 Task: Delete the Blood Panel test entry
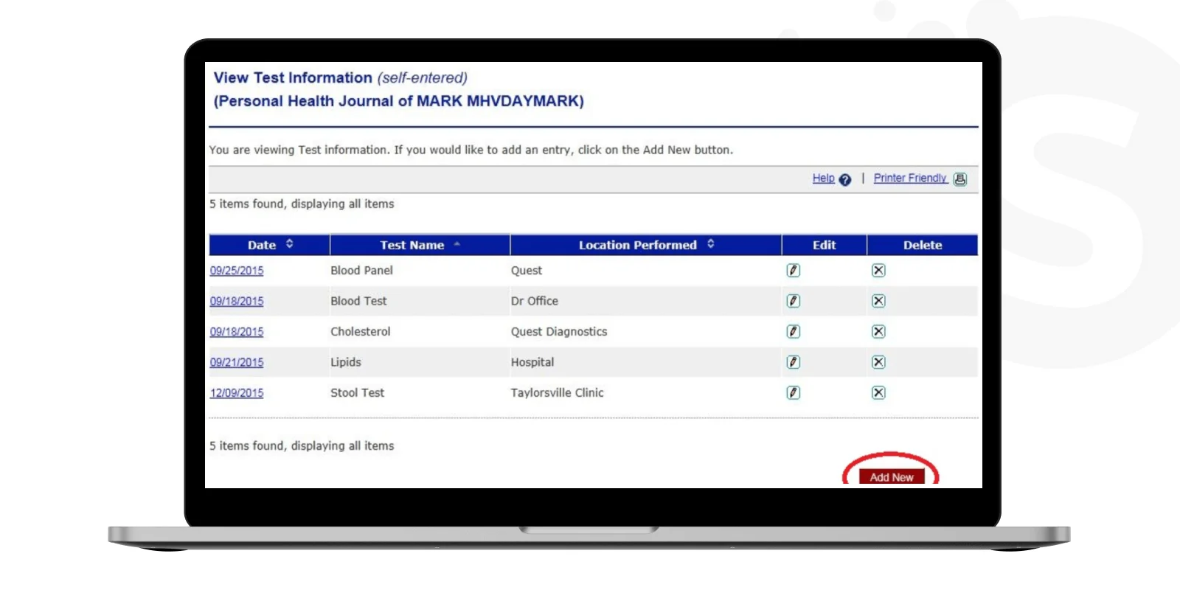click(878, 271)
